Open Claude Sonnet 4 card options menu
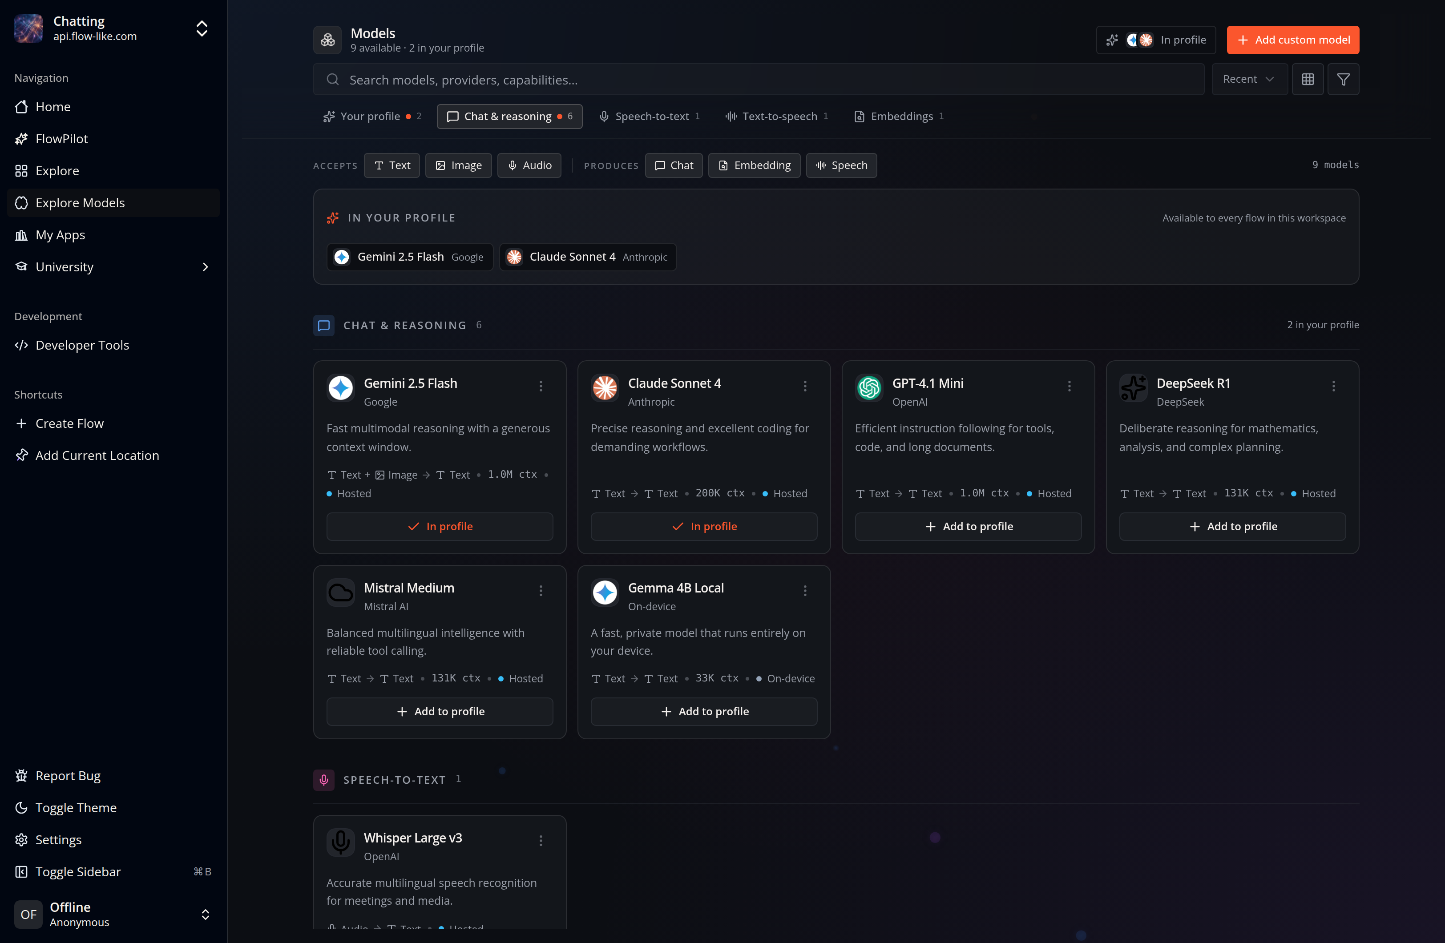Image resolution: width=1445 pixels, height=943 pixels. coord(805,386)
